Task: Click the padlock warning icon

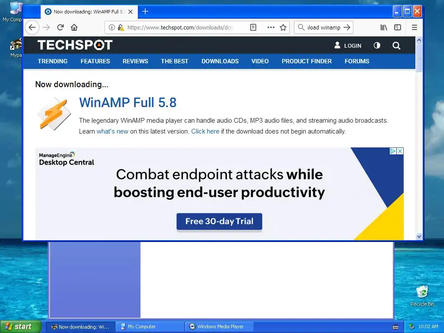Action: (121, 27)
